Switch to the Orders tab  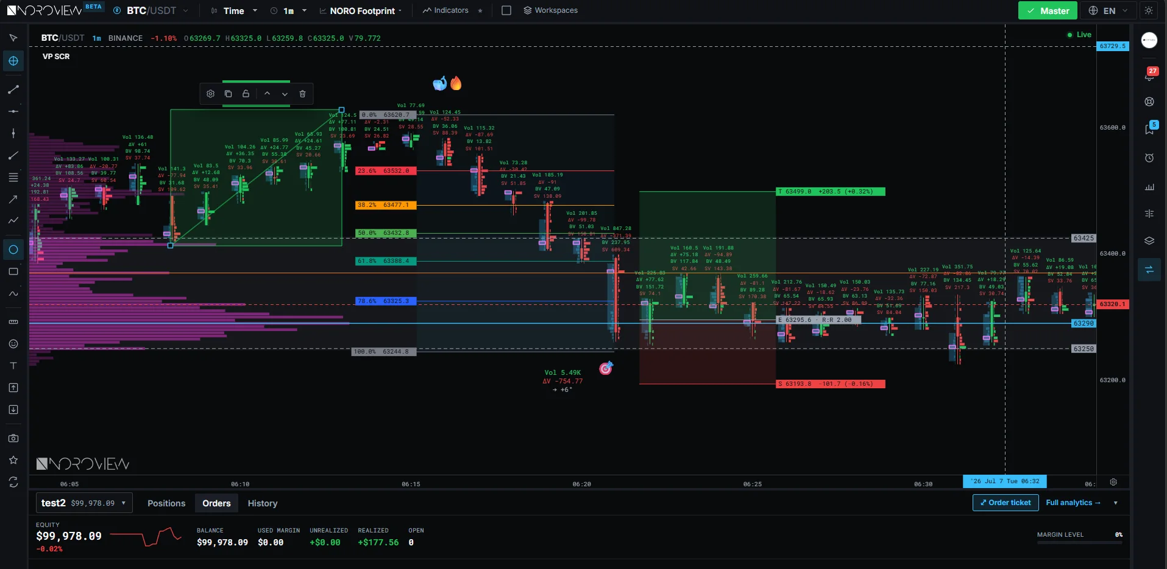[216, 503]
